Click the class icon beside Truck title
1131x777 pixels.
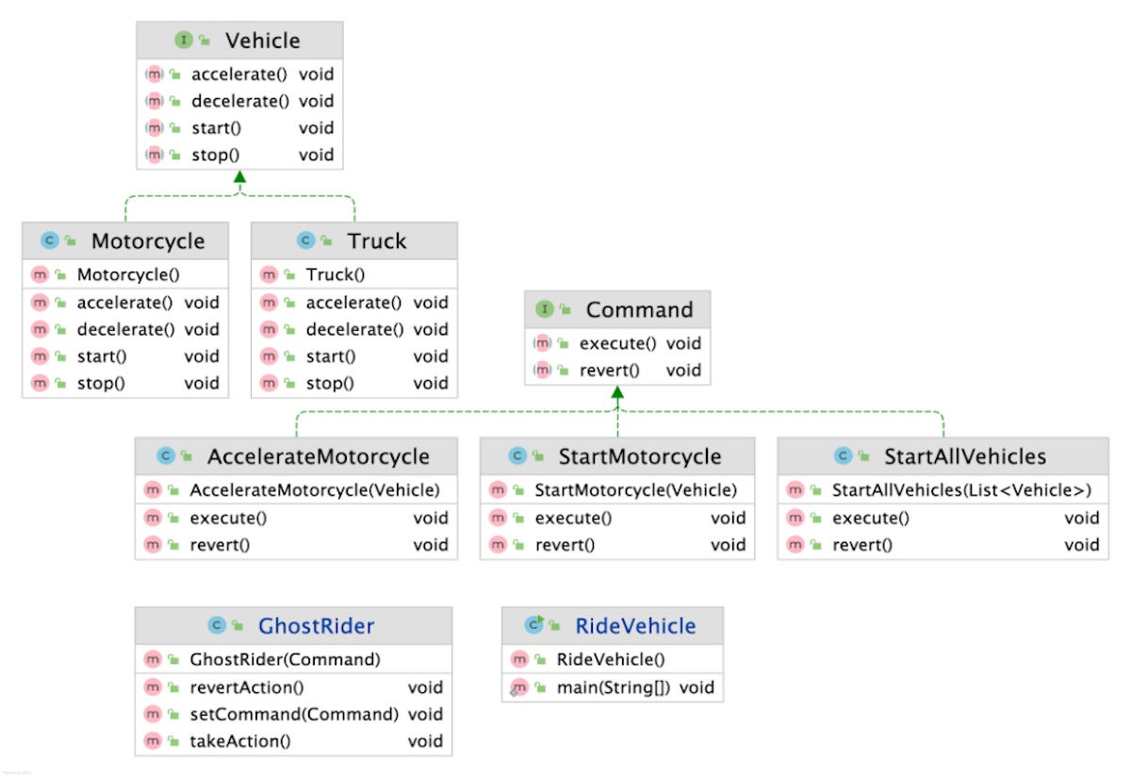pyautogui.click(x=305, y=241)
